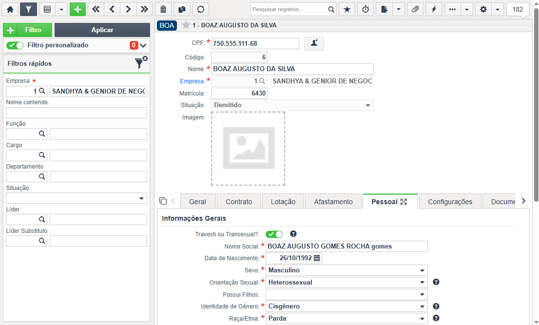
Task: Open the Data de Nascimento calendar picker
Action: coord(317,258)
